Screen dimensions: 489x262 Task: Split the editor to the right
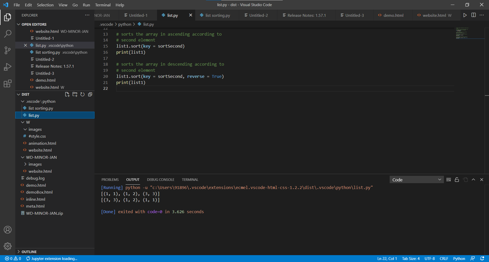pyautogui.click(x=473, y=15)
